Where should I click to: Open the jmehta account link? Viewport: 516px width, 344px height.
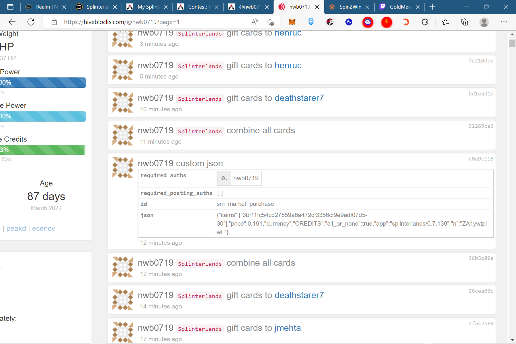point(288,328)
